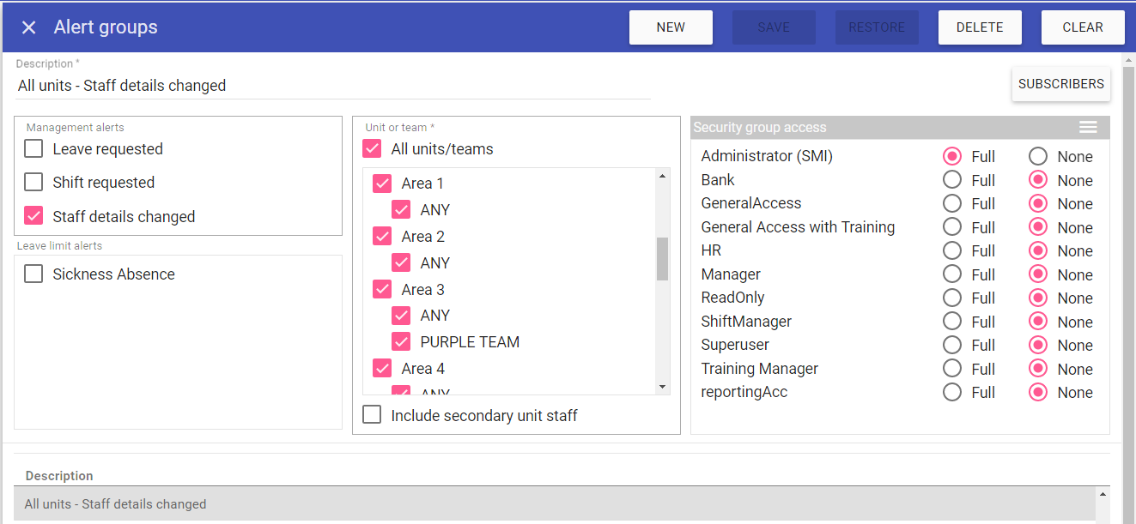
Task: Uncheck the PURPLE TEAM under Area 3
Action: point(401,342)
